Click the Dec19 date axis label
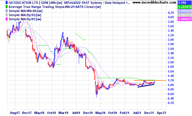The image size is (192, 116). [88, 113]
